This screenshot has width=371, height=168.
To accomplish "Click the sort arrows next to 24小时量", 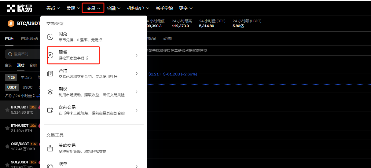I will [x=34, y=96].
